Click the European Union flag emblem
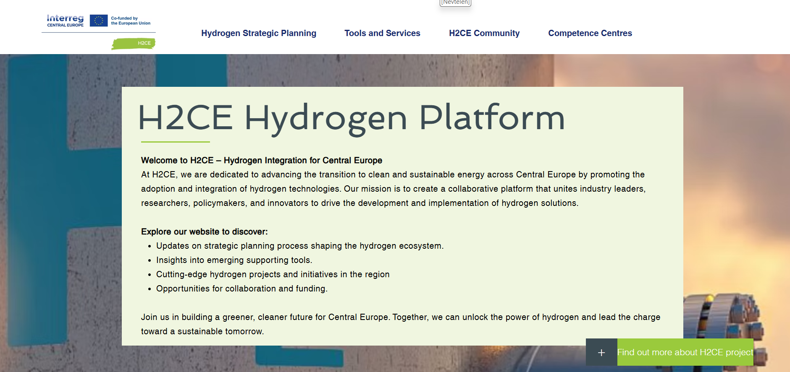Viewport: 790px width, 372px height. tap(99, 21)
